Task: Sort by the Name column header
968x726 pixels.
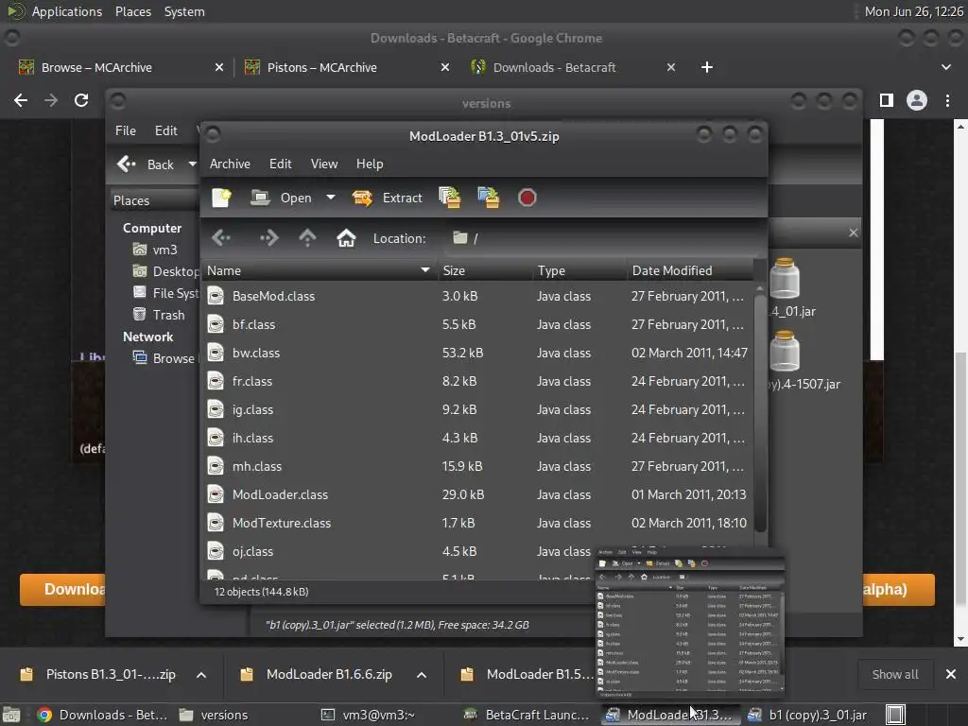Action: tap(320, 270)
